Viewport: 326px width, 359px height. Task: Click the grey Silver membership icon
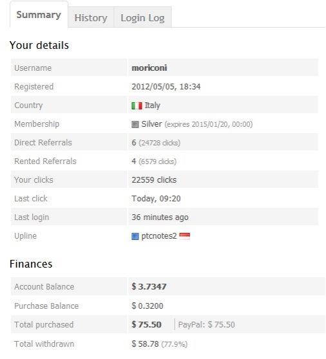pos(135,124)
